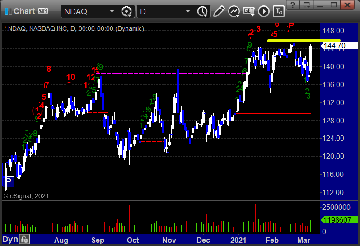Click the 112.00 price axis label

coord(333,192)
